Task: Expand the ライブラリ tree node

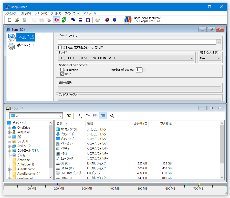Action: (x=9, y=142)
